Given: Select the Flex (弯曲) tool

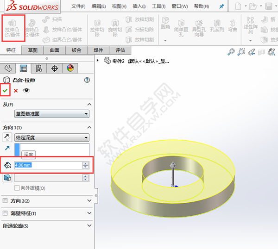Looking at the screenshot, I should (x=233, y=26).
